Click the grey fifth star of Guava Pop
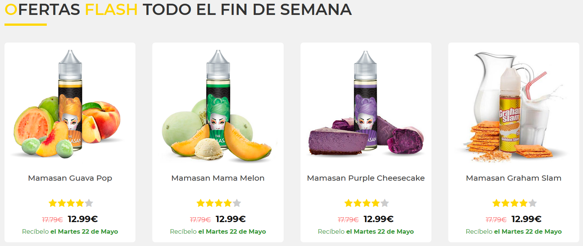Screen dimensions: 583x246 click(x=89, y=203)
